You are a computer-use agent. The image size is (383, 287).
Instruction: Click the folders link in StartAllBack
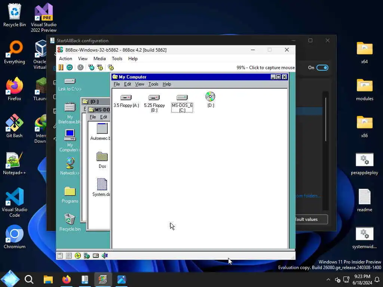pyautogui.click(x=308, y=196)
